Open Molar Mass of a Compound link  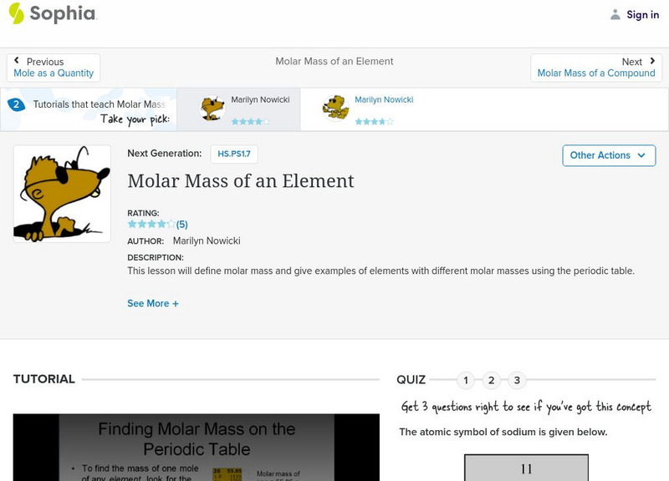click(595, 73)
